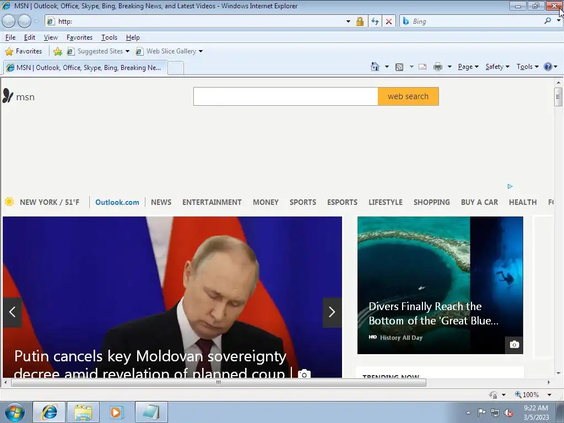Show next headline slide arrow

[332, 312]
